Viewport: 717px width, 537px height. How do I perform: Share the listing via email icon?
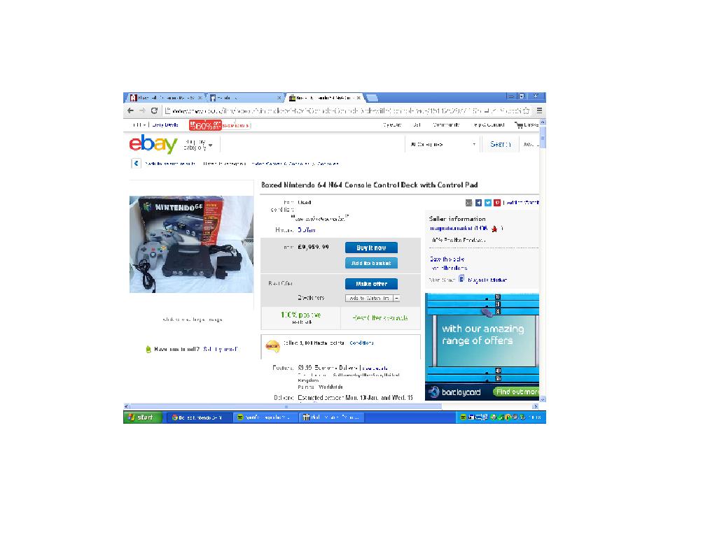coord(468,203)
